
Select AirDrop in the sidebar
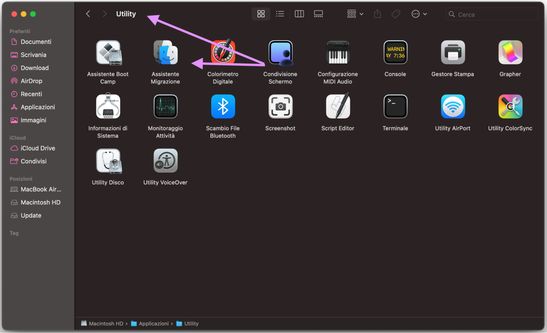coord(31,81)
